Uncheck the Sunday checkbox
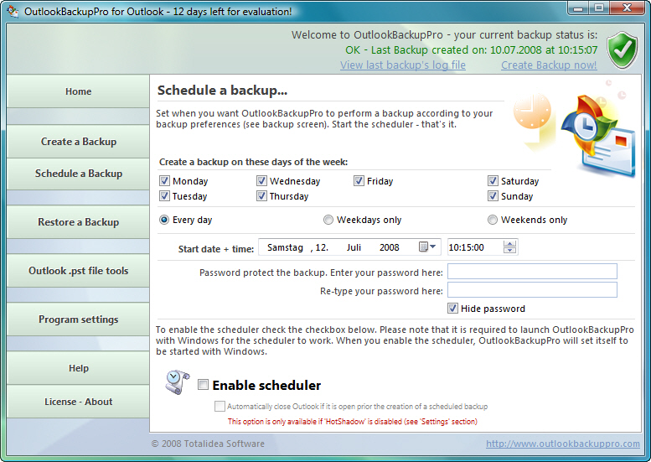 point(493,195)
